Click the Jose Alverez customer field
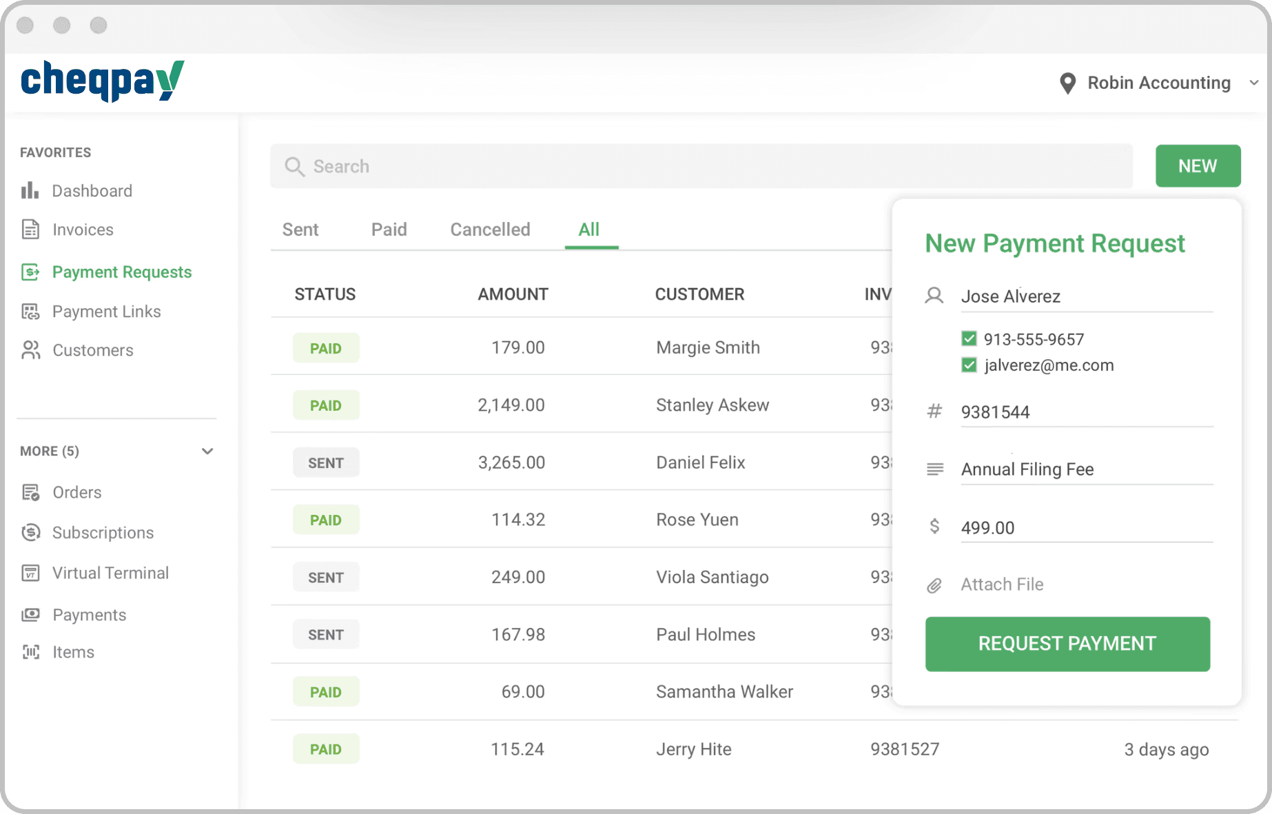The height and width of the screenshot is (814, 1272). click(1087, 296)
